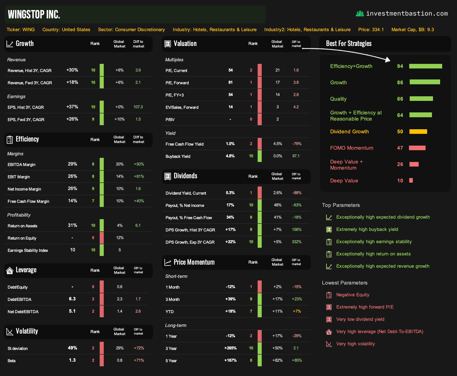Click the Growth strategy green score bar
The width and height of the screenshot is (457, 376).
tap(425, 82)
